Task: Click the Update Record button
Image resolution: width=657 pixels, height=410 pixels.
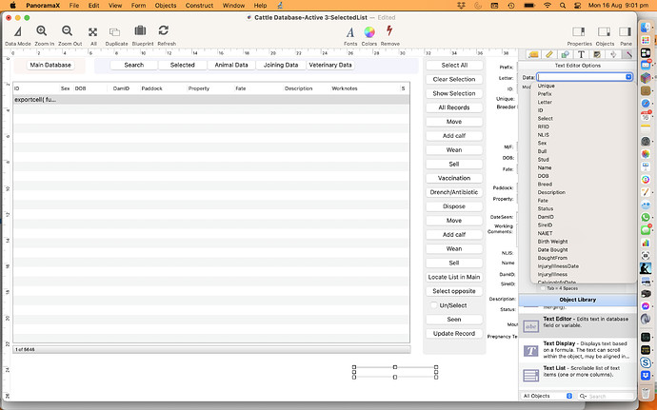Action: click(x=454, y=333)
